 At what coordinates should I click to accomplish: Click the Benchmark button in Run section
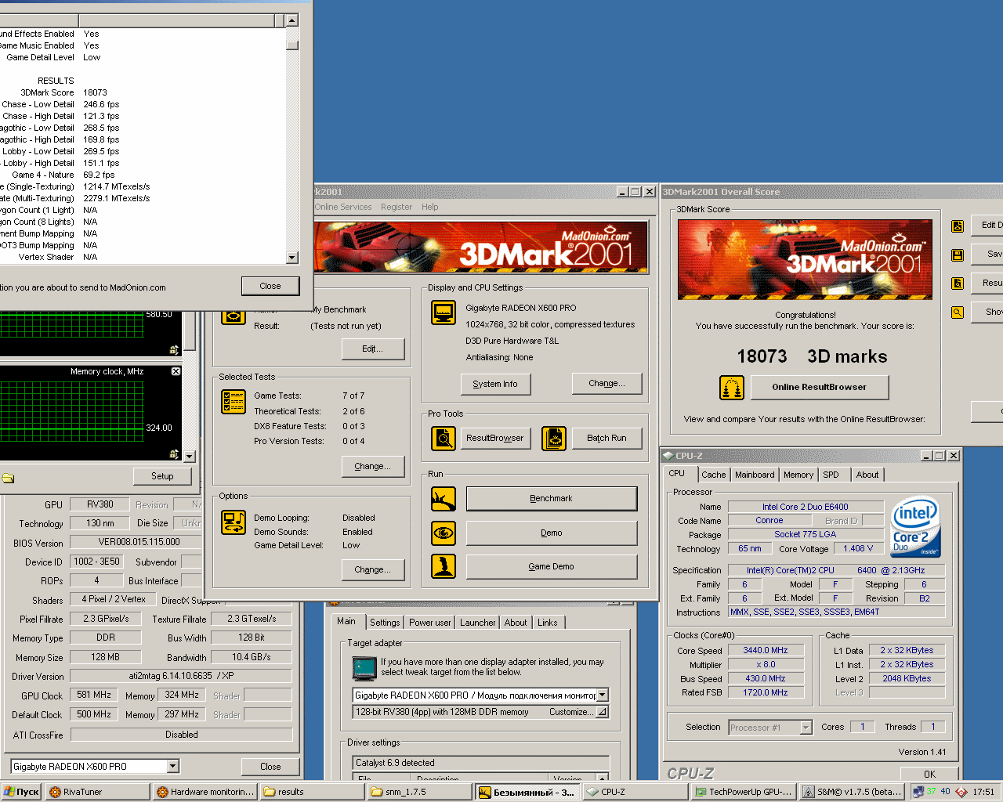coord(552,499)
